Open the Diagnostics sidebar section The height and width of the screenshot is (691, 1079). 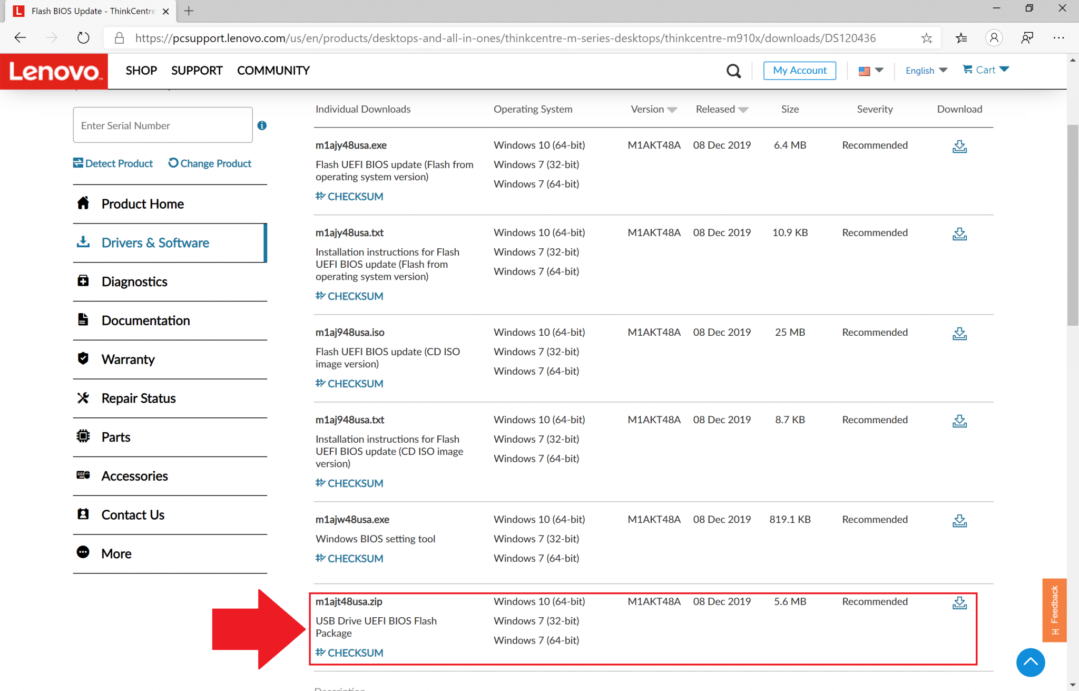(x=134, y=281)
